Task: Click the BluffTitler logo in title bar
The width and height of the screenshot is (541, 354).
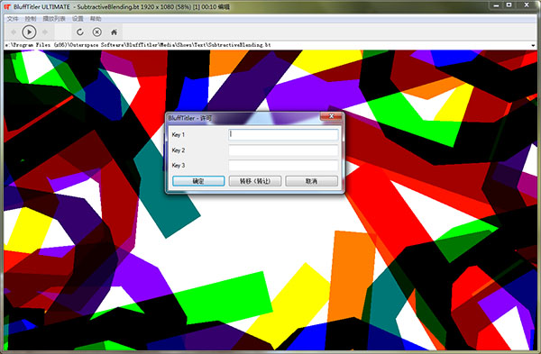Action: point(7,6)
